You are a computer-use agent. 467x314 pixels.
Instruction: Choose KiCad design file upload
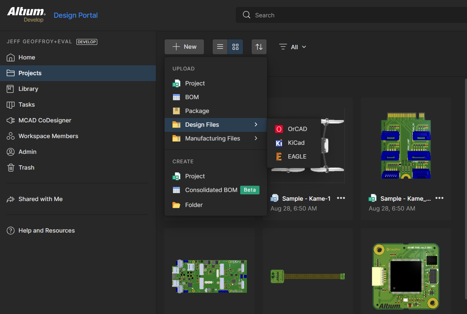click(296, 143)
